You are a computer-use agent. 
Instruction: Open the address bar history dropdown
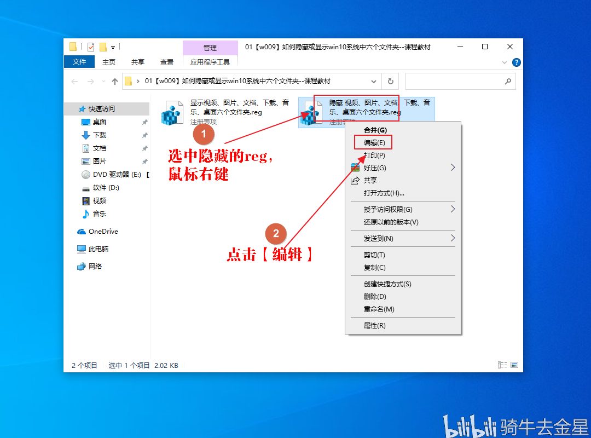[x=374, y=81]
